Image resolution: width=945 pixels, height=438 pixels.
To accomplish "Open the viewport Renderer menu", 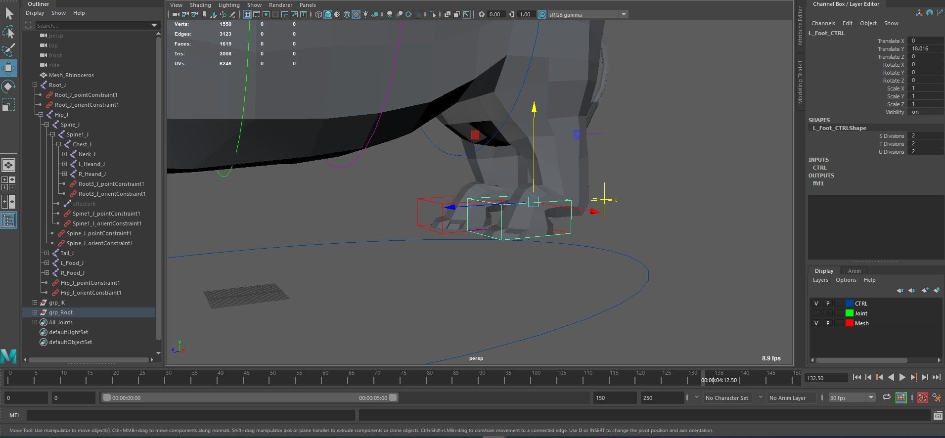I will point(280,5).
